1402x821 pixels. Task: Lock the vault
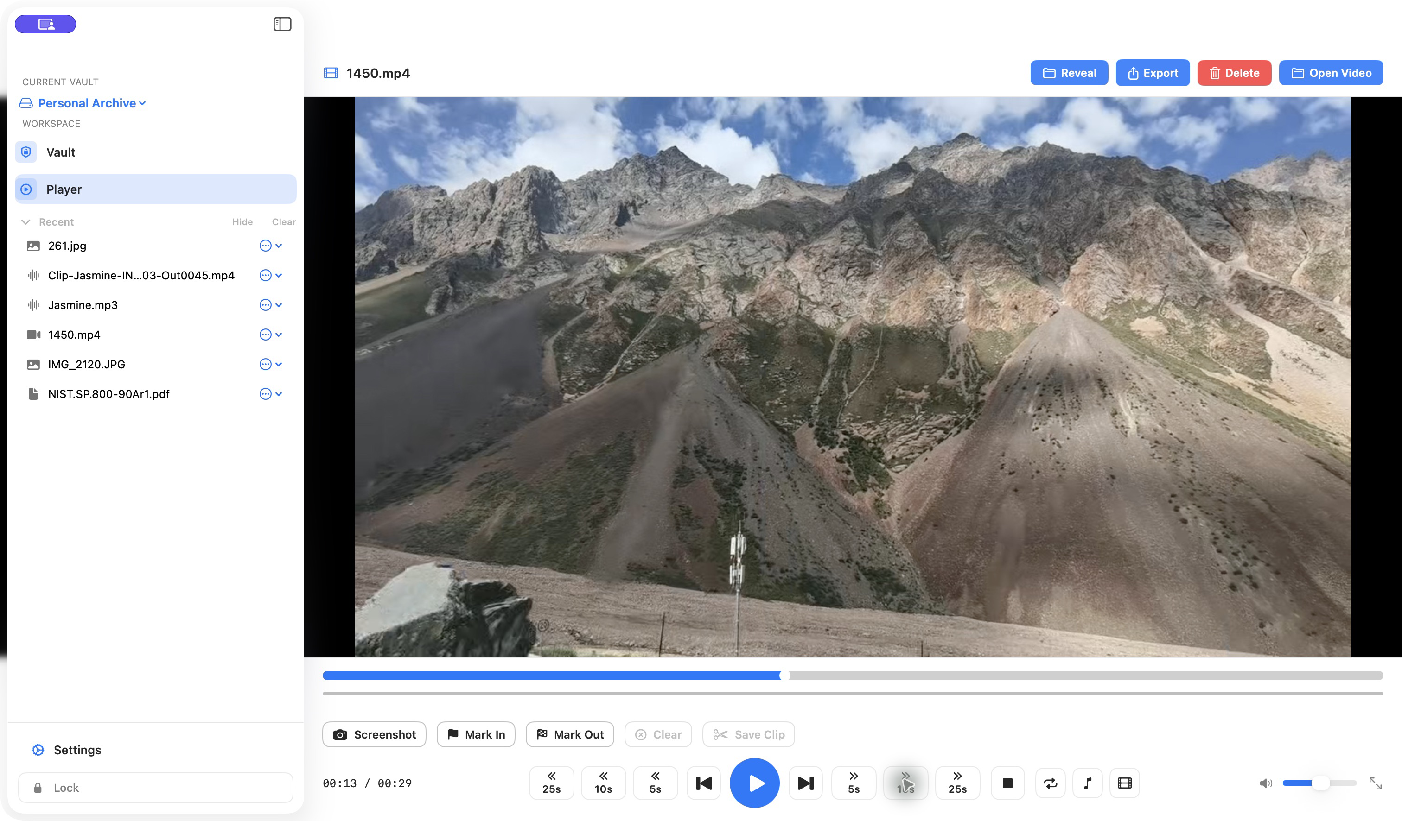click(x=156, y=788)
